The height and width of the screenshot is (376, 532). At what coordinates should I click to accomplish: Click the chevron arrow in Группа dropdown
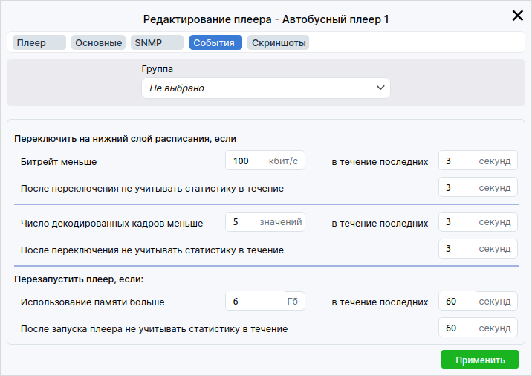(x=380, y=88)
